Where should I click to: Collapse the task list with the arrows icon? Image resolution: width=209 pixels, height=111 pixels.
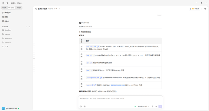tap(27, 26)
